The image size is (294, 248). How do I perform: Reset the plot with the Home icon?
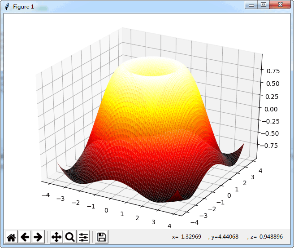coord(11,237)
